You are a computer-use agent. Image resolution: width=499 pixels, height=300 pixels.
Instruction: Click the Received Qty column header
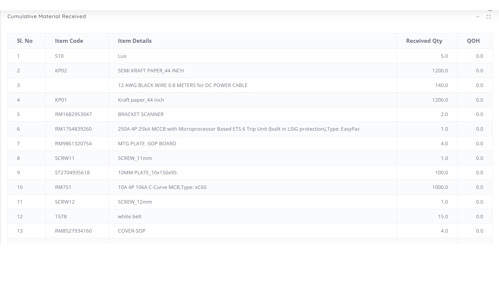click(424, 41)
